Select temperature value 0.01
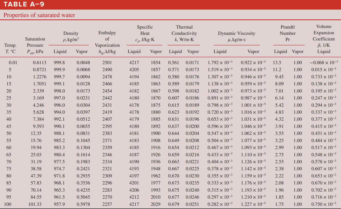 (x=13, y=63)
